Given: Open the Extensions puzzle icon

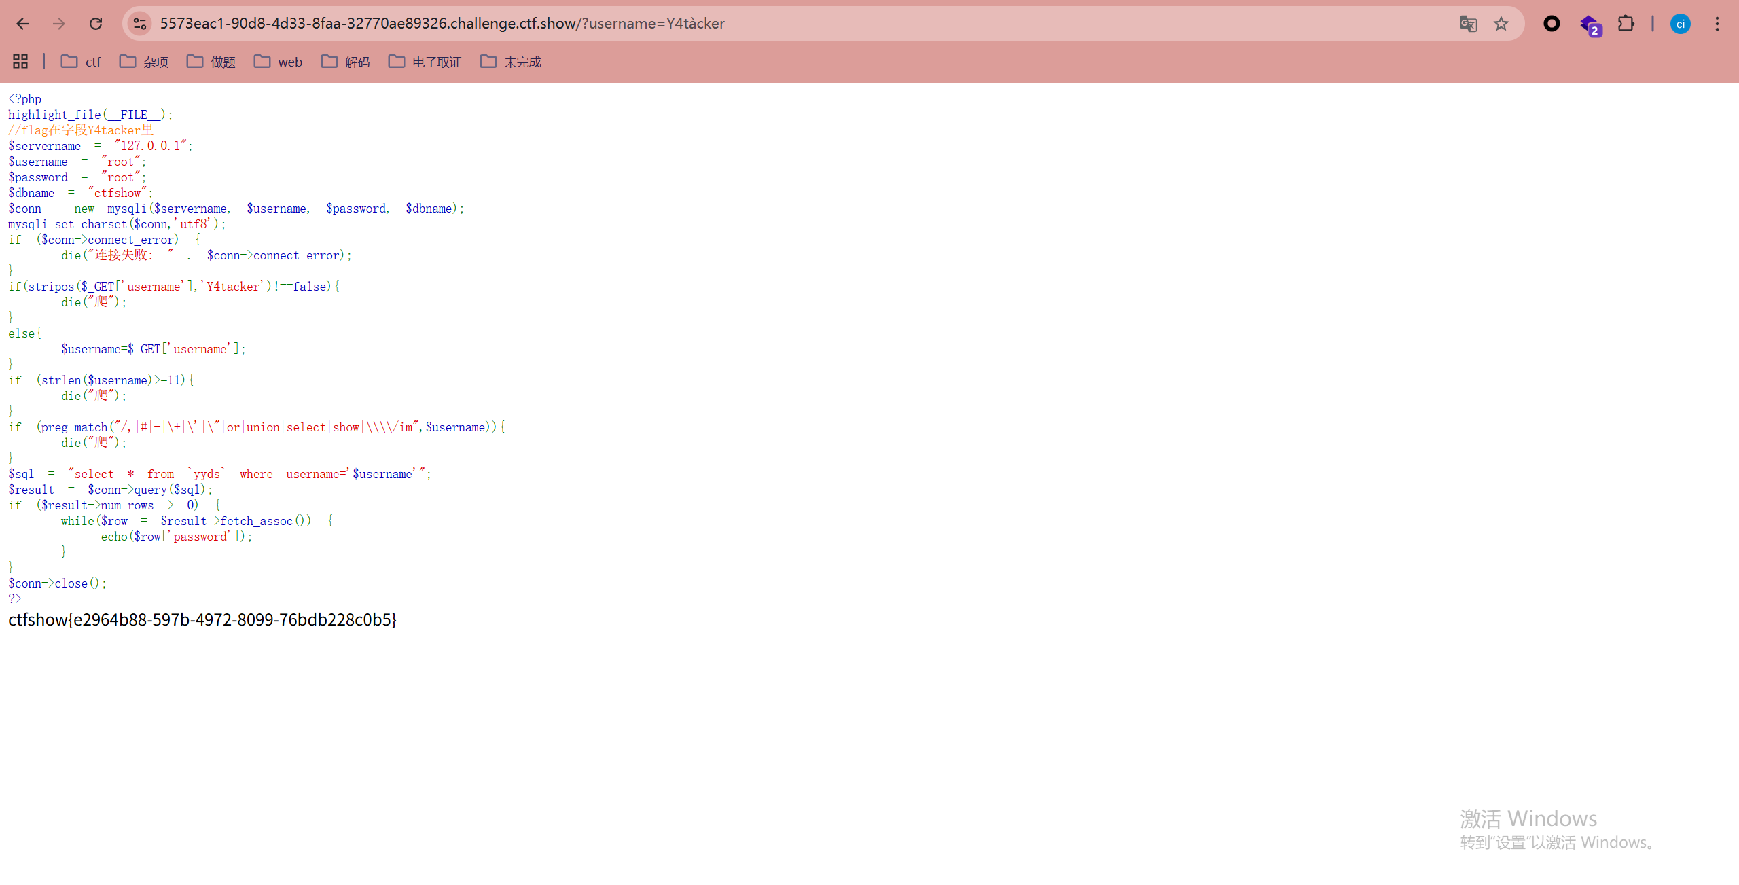Looking at the screenshot, I should tap(1626, 24).
